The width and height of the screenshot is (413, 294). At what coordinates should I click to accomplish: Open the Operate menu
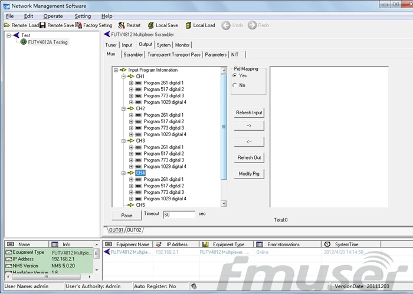[53, 16]
